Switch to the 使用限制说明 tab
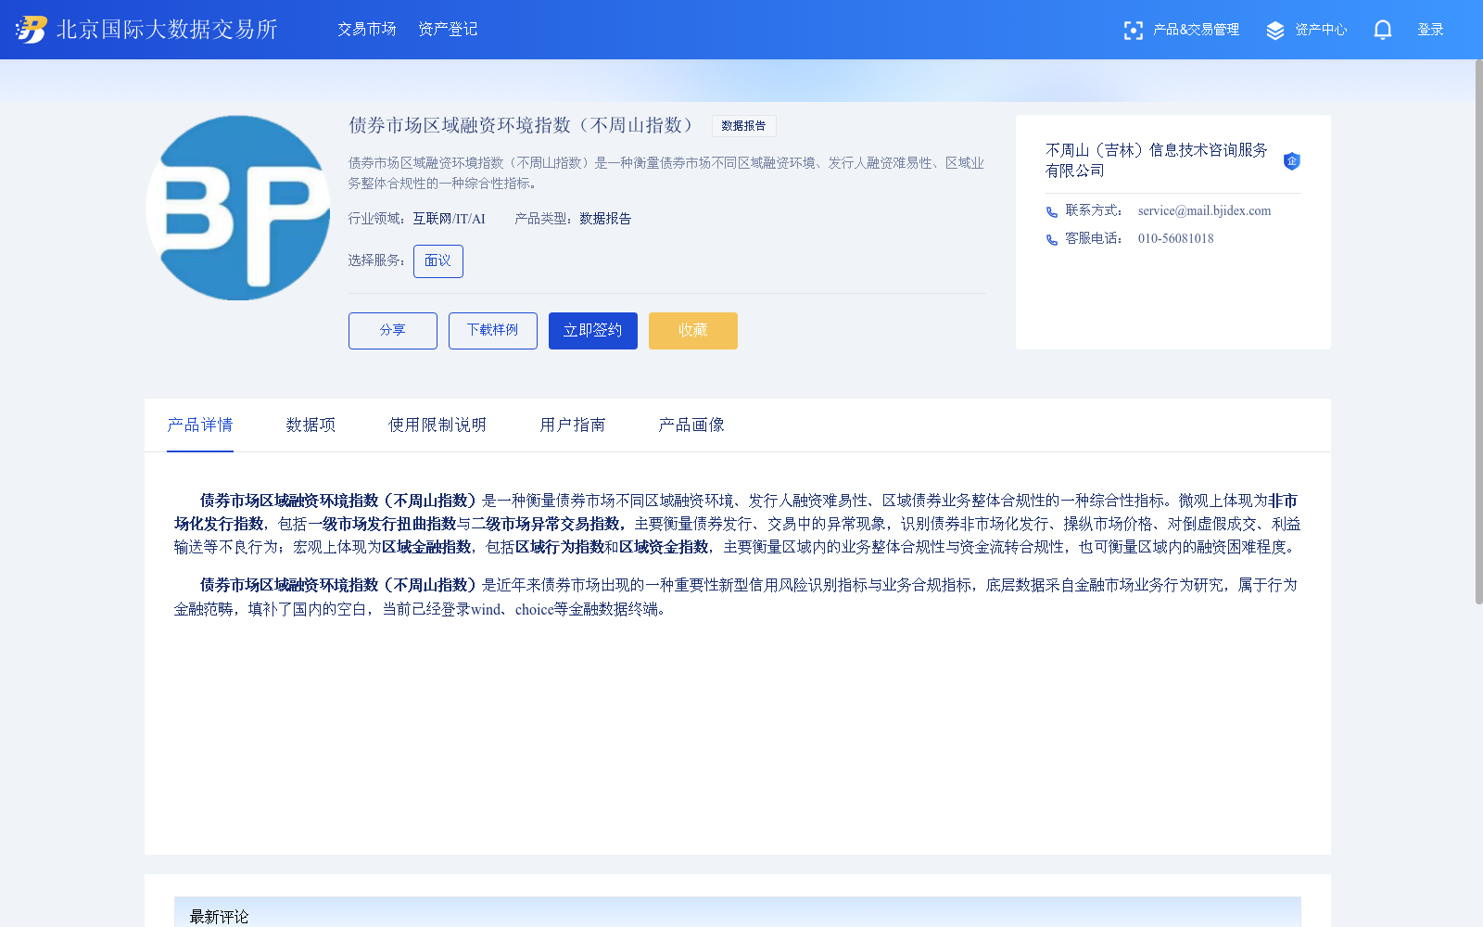 (437, 425)
